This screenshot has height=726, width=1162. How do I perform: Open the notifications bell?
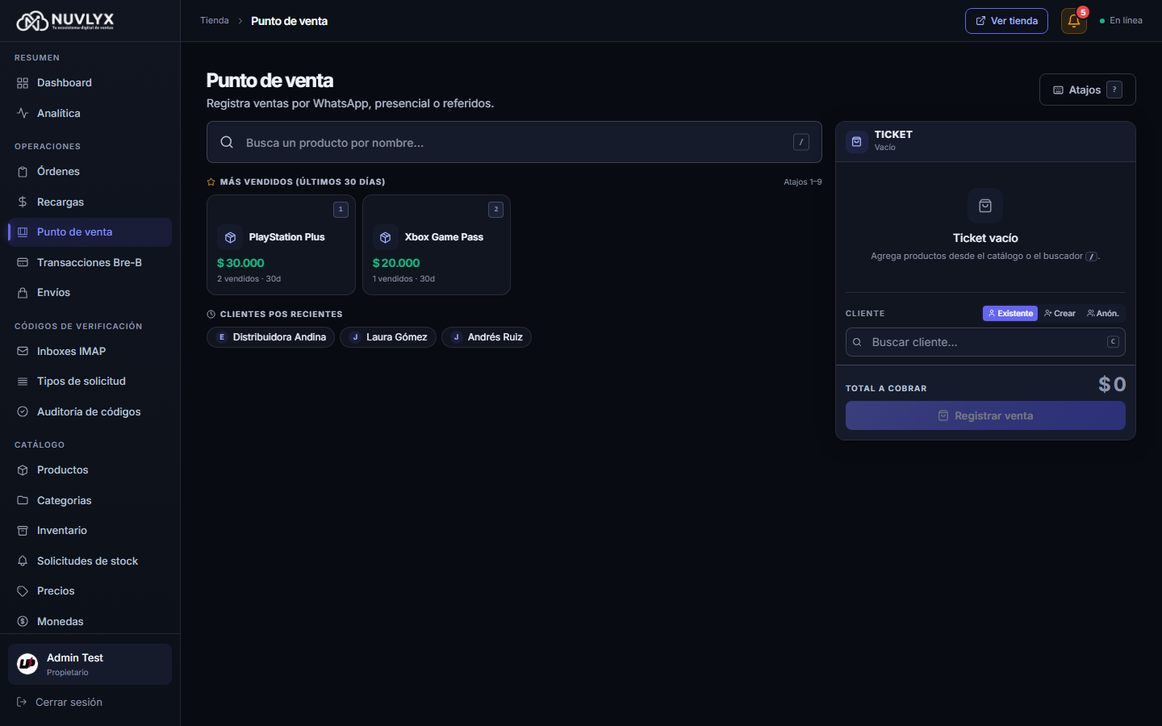pyautogui.click(x=1074, y=21)
